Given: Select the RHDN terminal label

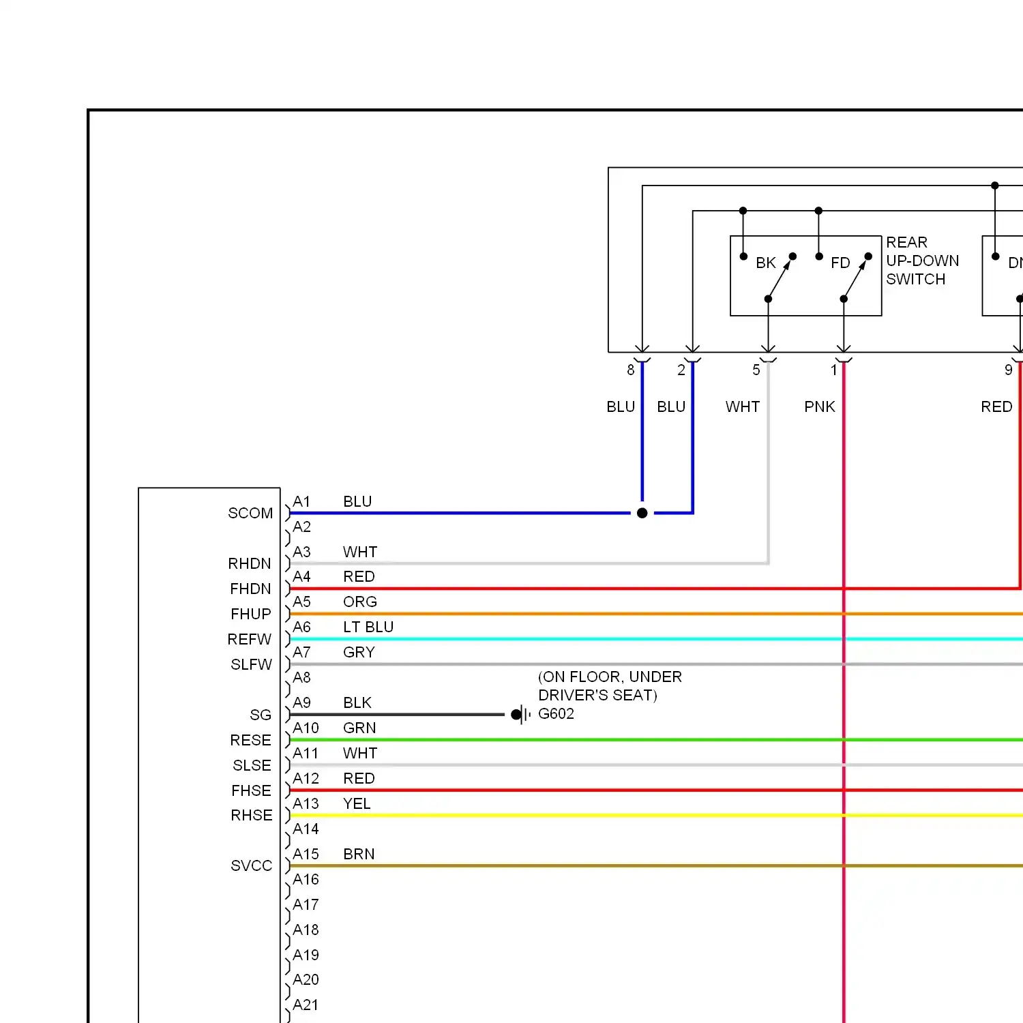Looking at the screenshot, I should pyautogui.click(x=250, y=563).
